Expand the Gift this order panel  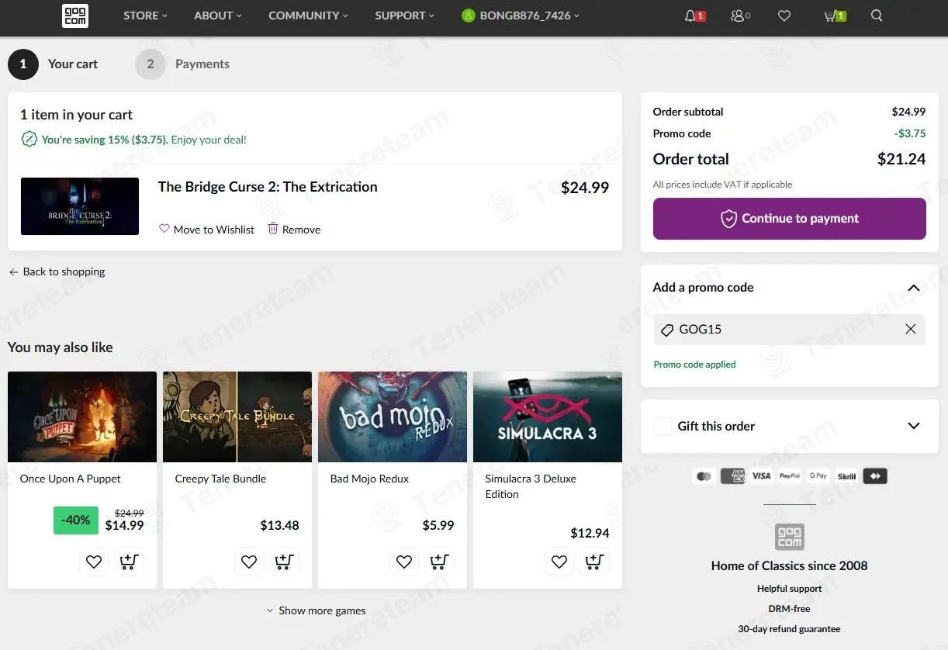tap(913, 426)
